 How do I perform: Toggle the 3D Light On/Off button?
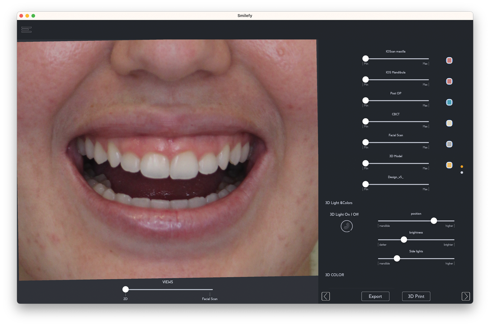(347, 226)
